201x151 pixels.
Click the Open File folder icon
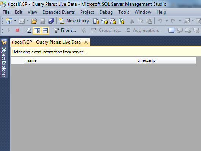point(34,21)
